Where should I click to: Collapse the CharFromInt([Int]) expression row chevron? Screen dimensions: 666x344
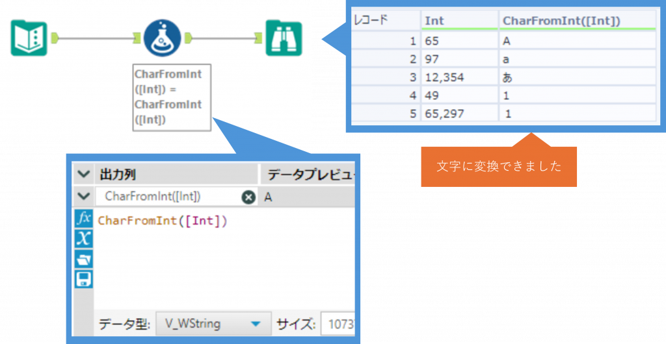coord(83,196)
